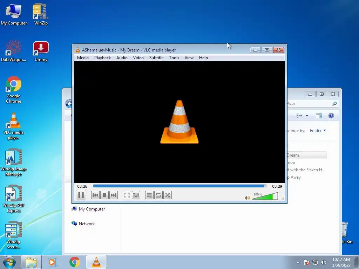Screen dimensions: 359x269
Task: Set volume on VLC volume slider
Action: pyautogui.click(x=265, y=196)
